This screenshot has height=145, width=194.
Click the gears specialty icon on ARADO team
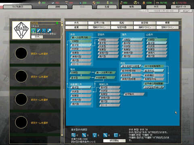point(49,31)
